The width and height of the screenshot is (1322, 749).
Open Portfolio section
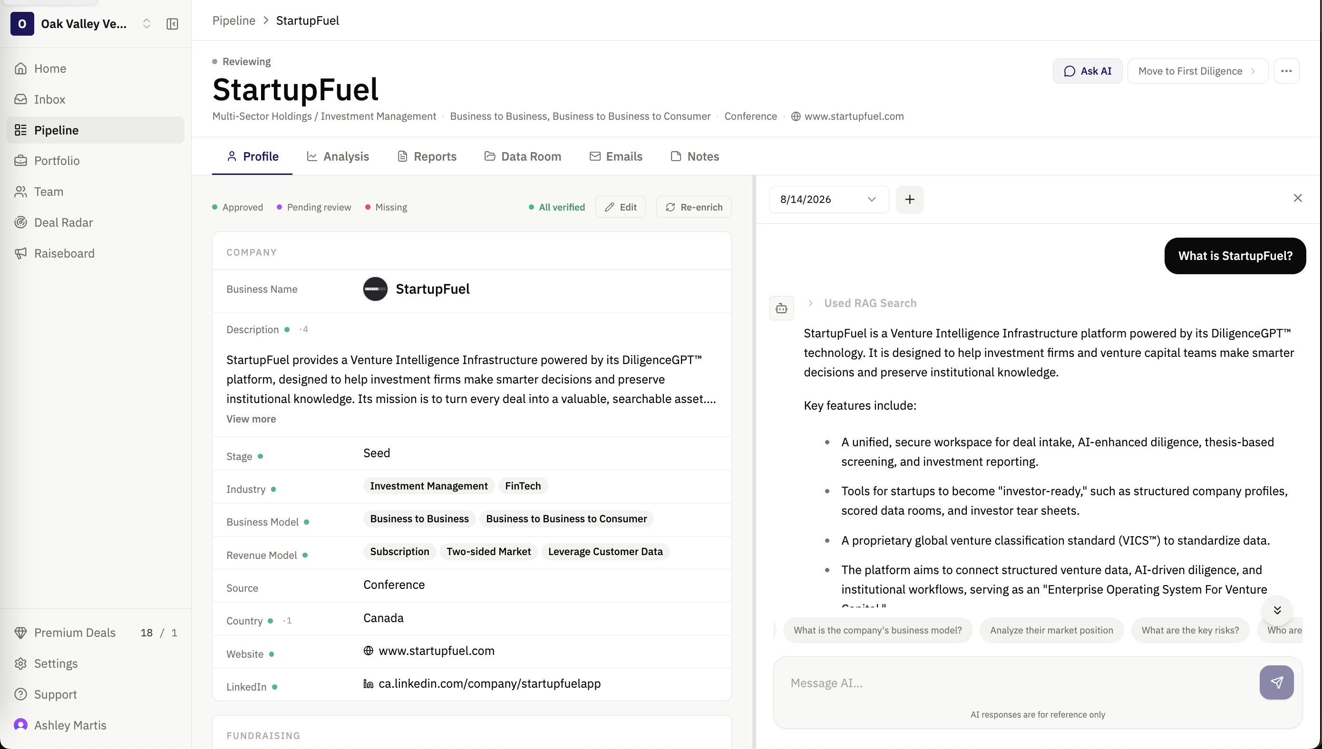click(x=95, y=161)
